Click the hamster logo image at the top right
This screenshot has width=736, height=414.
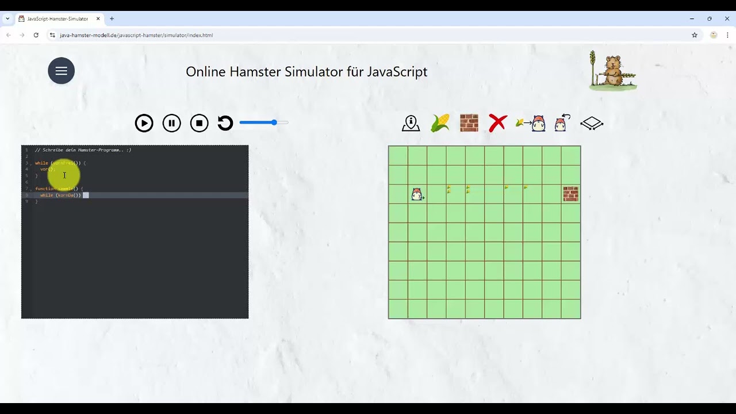point(613,71)
